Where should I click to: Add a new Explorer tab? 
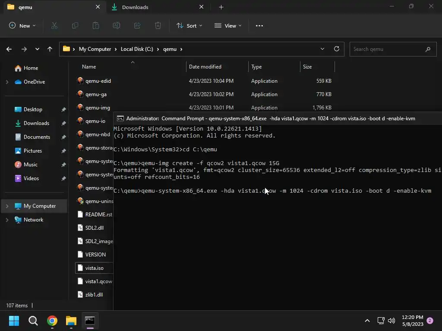(221, 7)
